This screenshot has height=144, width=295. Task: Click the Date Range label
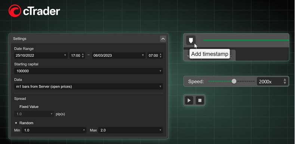pyautogui.click(x=24, y=49)
